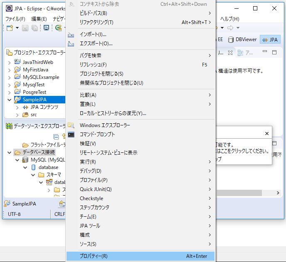The width and height of the screenshot is (286, 262).
Task: Switch to the JPA perspective button
Action: click(x=270, y=39)
